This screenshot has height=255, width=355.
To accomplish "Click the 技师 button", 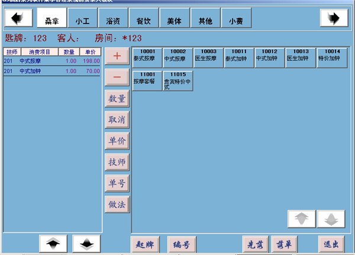I will pyautogui.click(x=117, y=162).
